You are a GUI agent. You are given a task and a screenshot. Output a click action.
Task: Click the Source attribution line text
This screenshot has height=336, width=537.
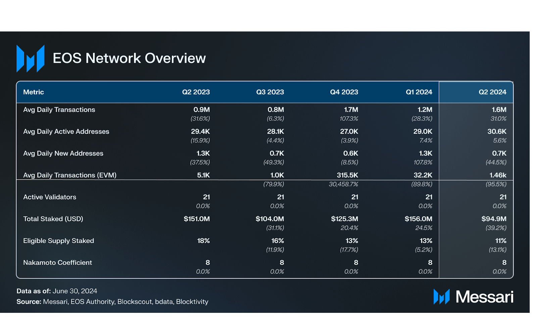(112, 302)
